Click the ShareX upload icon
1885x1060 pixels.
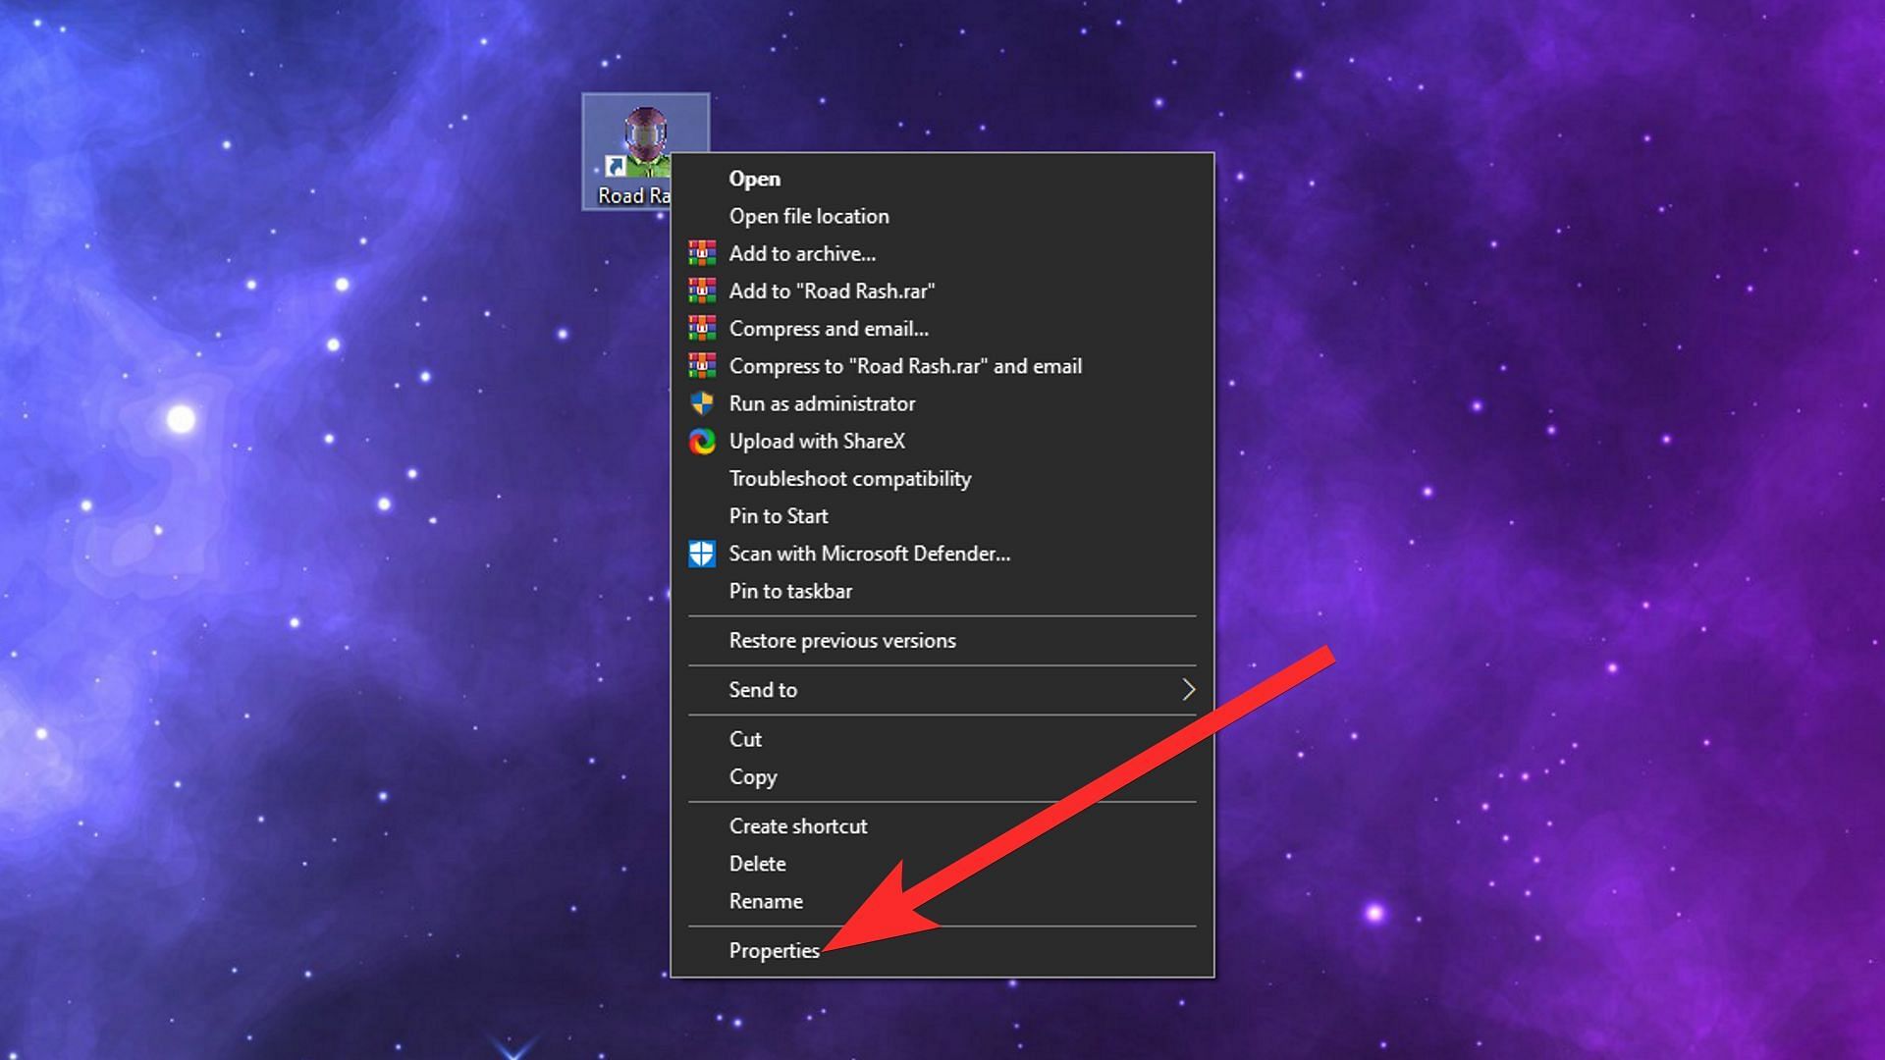[x=706, y=440]
